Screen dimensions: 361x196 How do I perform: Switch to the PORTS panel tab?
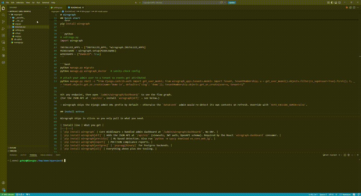[58, 155]
